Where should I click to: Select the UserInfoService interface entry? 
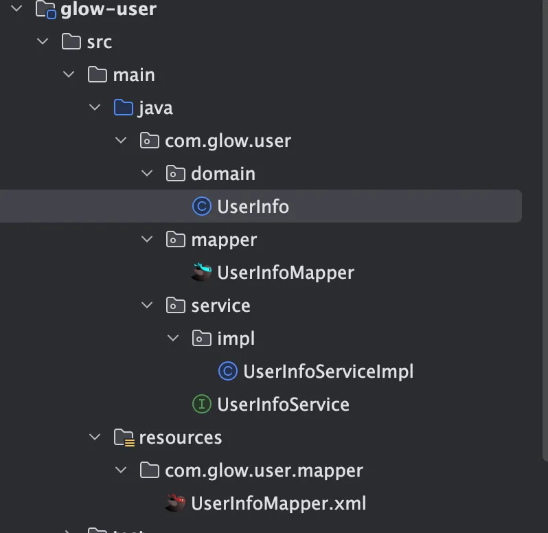[x=283, y=405]
